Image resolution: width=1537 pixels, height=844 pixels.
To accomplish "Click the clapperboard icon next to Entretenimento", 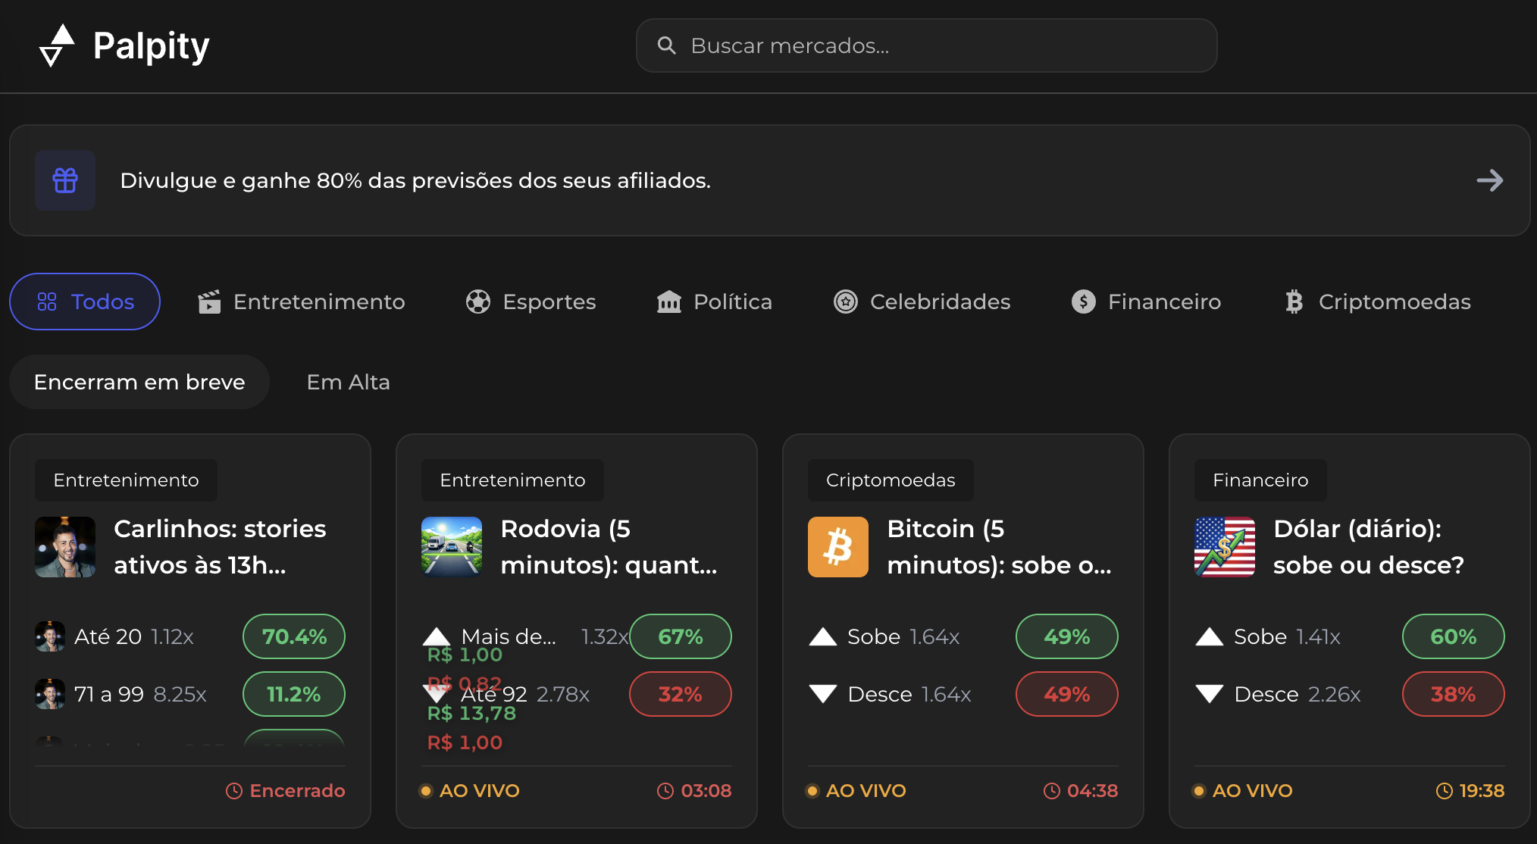I will click(210, 302).
